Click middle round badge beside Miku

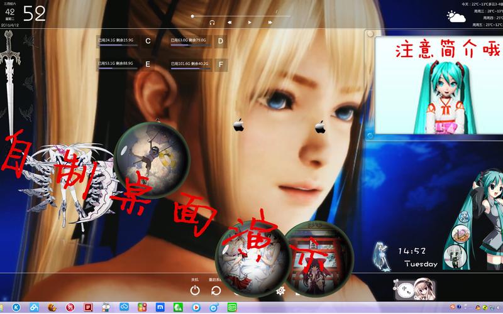461,233
